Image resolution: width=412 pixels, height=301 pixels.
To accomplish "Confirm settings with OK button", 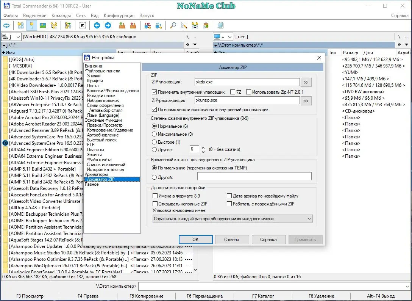I will pos(195,240).
